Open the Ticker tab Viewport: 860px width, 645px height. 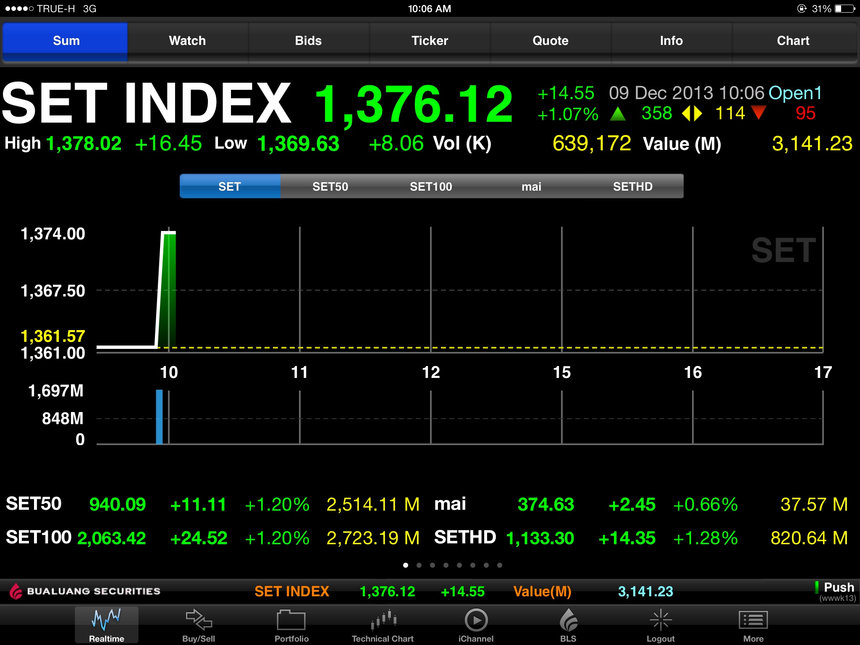tap(430, 41)
